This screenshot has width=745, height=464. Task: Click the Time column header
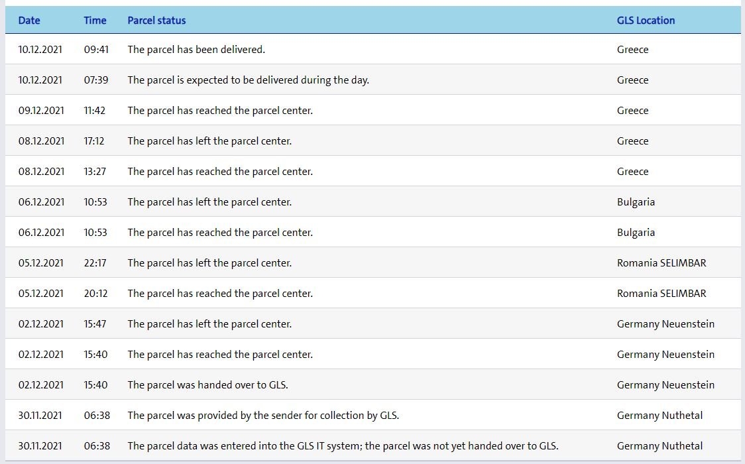[95, 21]
